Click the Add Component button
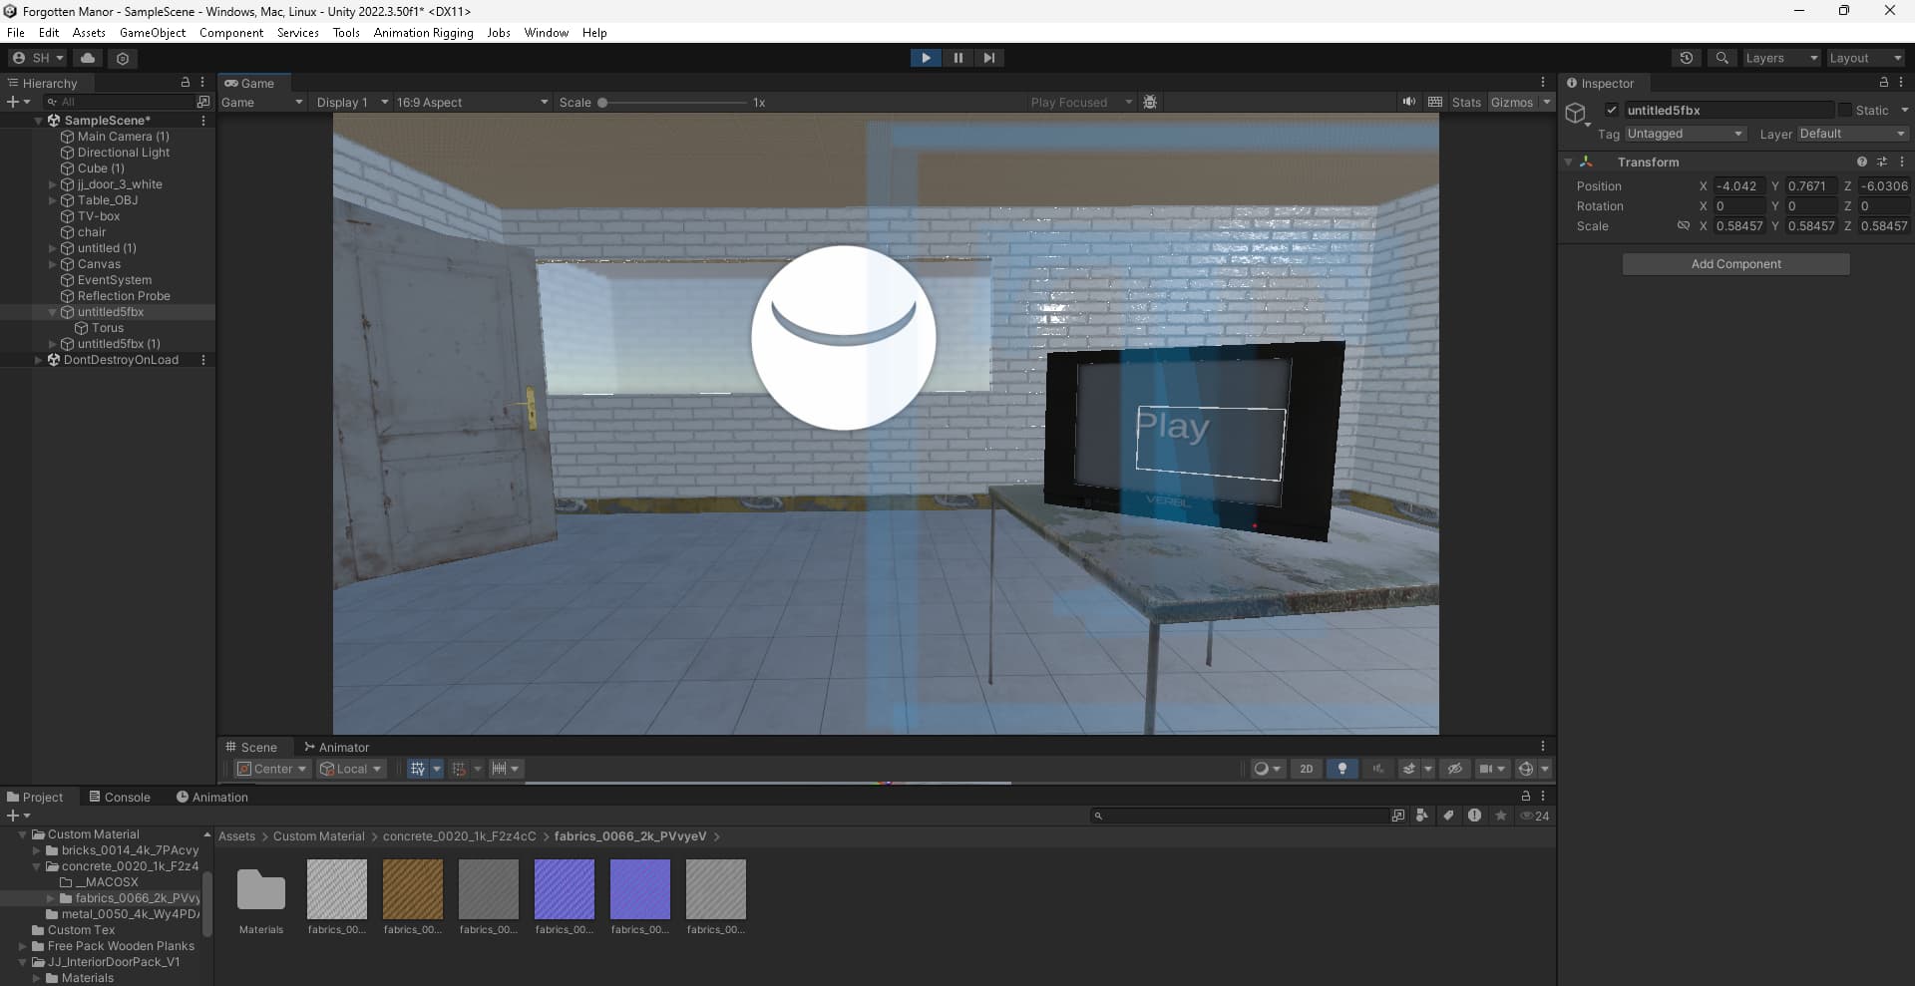The height and width of the screenshot is (986, 1915). [x=1735, y=263]
